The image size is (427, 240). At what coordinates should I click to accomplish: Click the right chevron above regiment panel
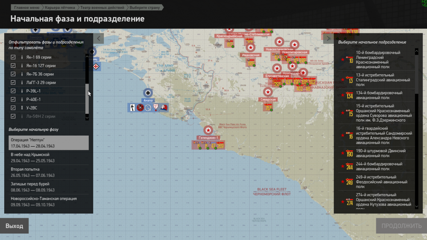[328, 38]
